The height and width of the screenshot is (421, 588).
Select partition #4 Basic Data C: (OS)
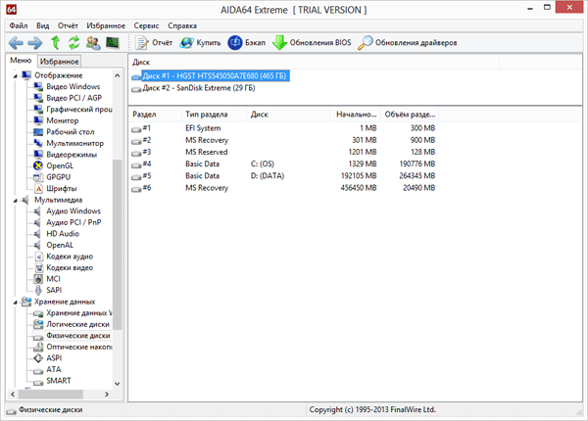(283, 164)
